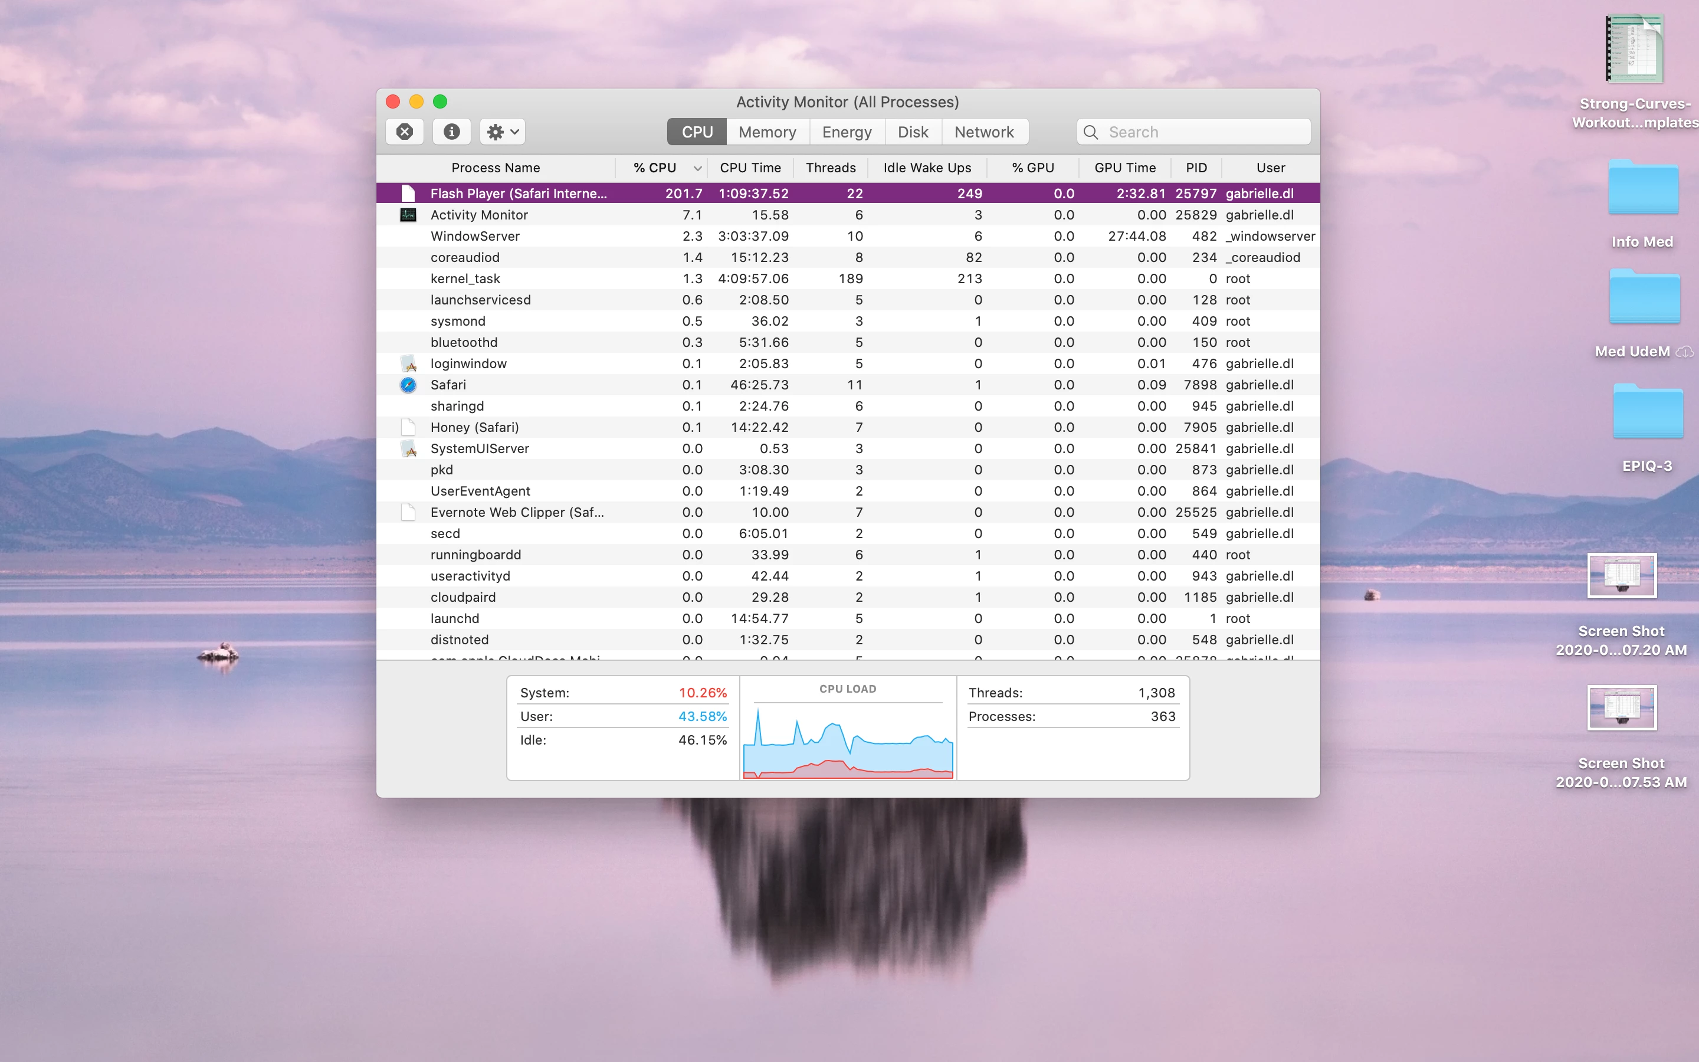Click the magnifying glass search icon
Screen dimensions: 1699x1062
point(1090,132)
